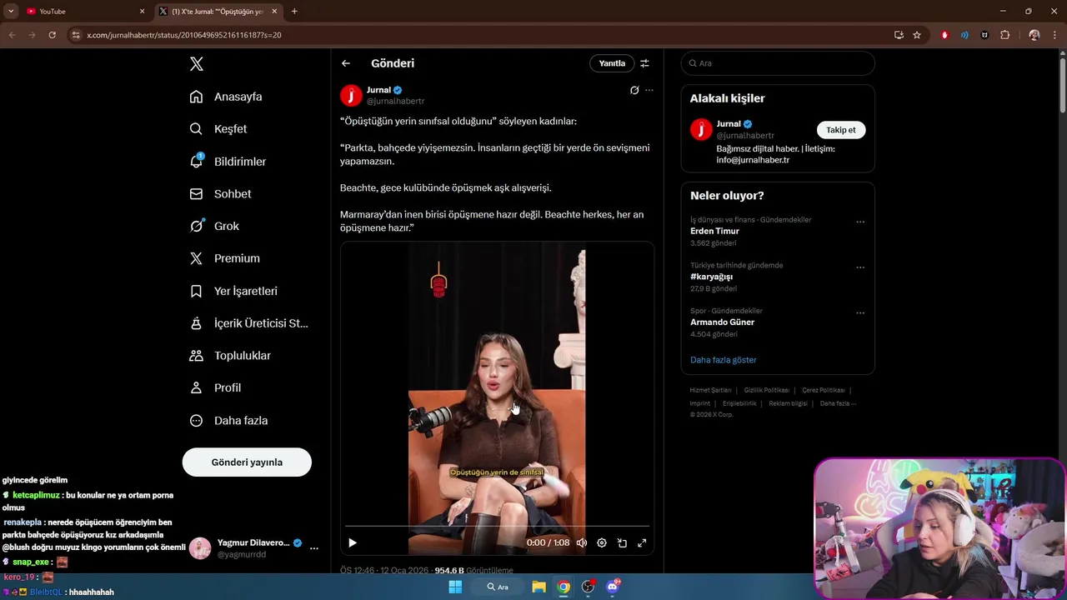This screenshot has height=600, width=1067.
Task: Click browser back arrow
Action: pos(12,35)
